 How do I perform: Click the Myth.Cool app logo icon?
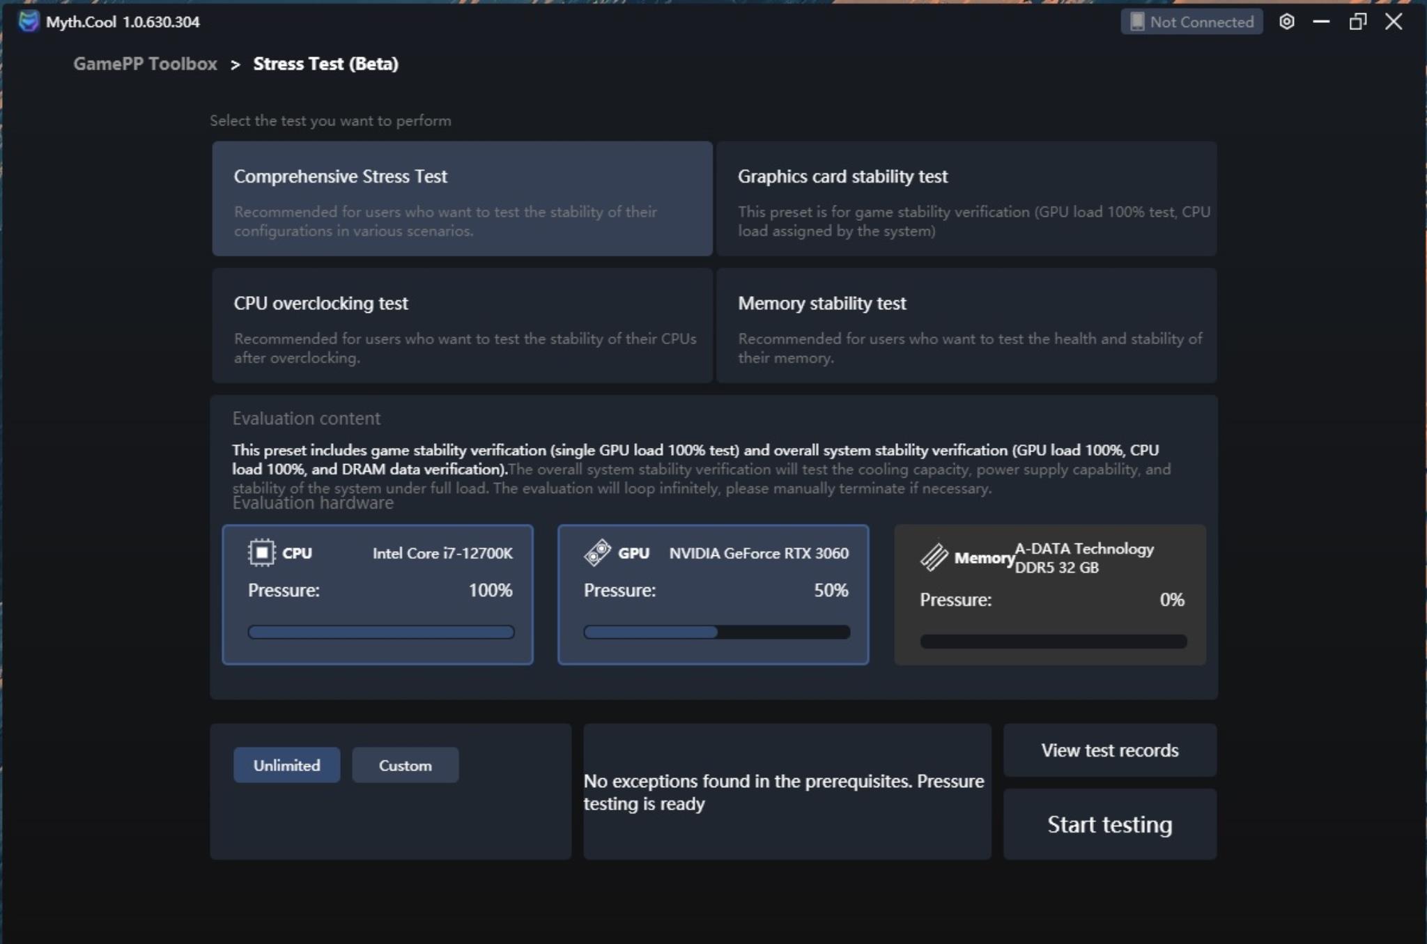click(29, 22)
